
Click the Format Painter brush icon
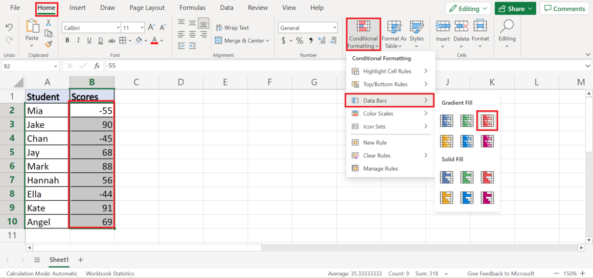pos(49,44)
